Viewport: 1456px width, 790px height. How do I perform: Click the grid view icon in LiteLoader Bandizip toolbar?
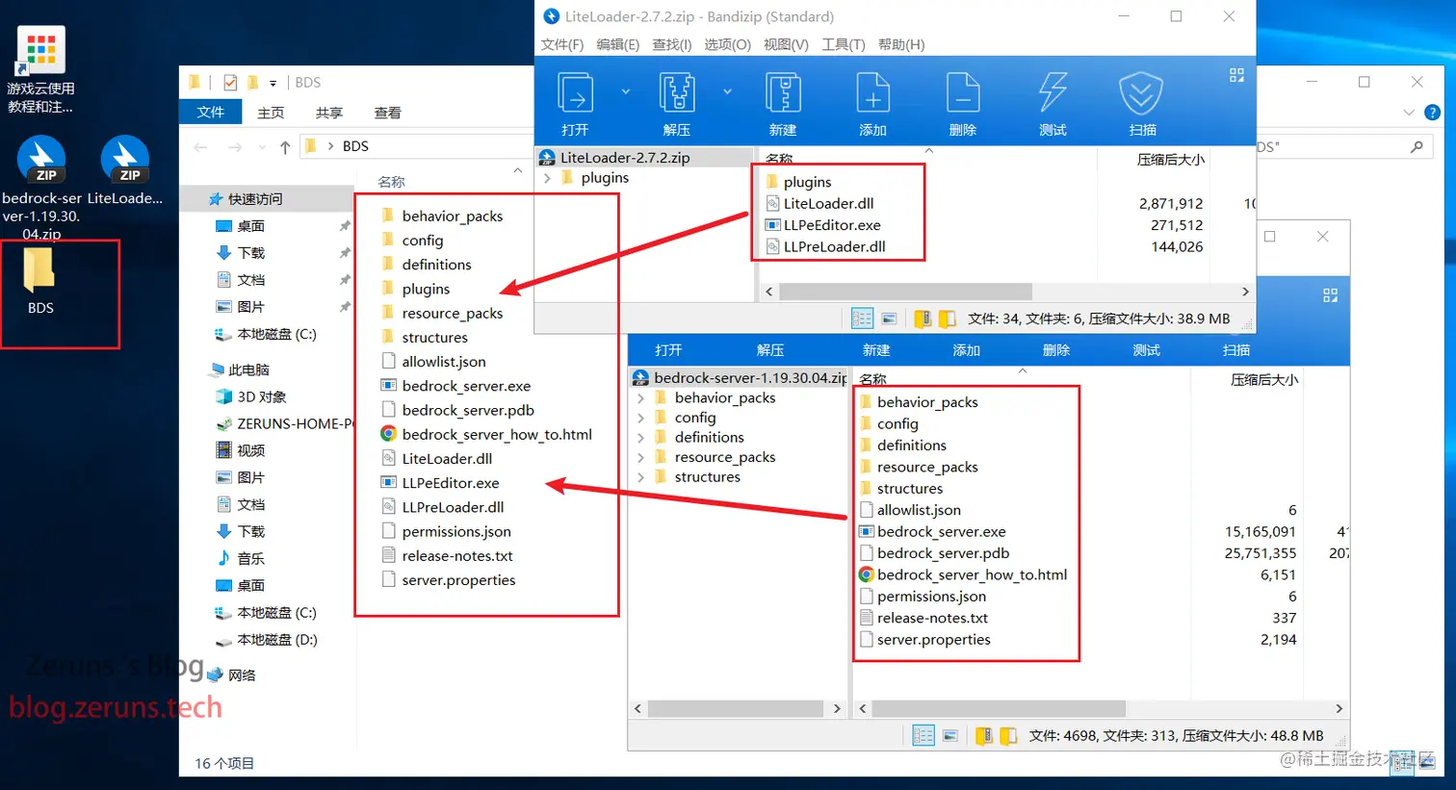pos(1236,75)
